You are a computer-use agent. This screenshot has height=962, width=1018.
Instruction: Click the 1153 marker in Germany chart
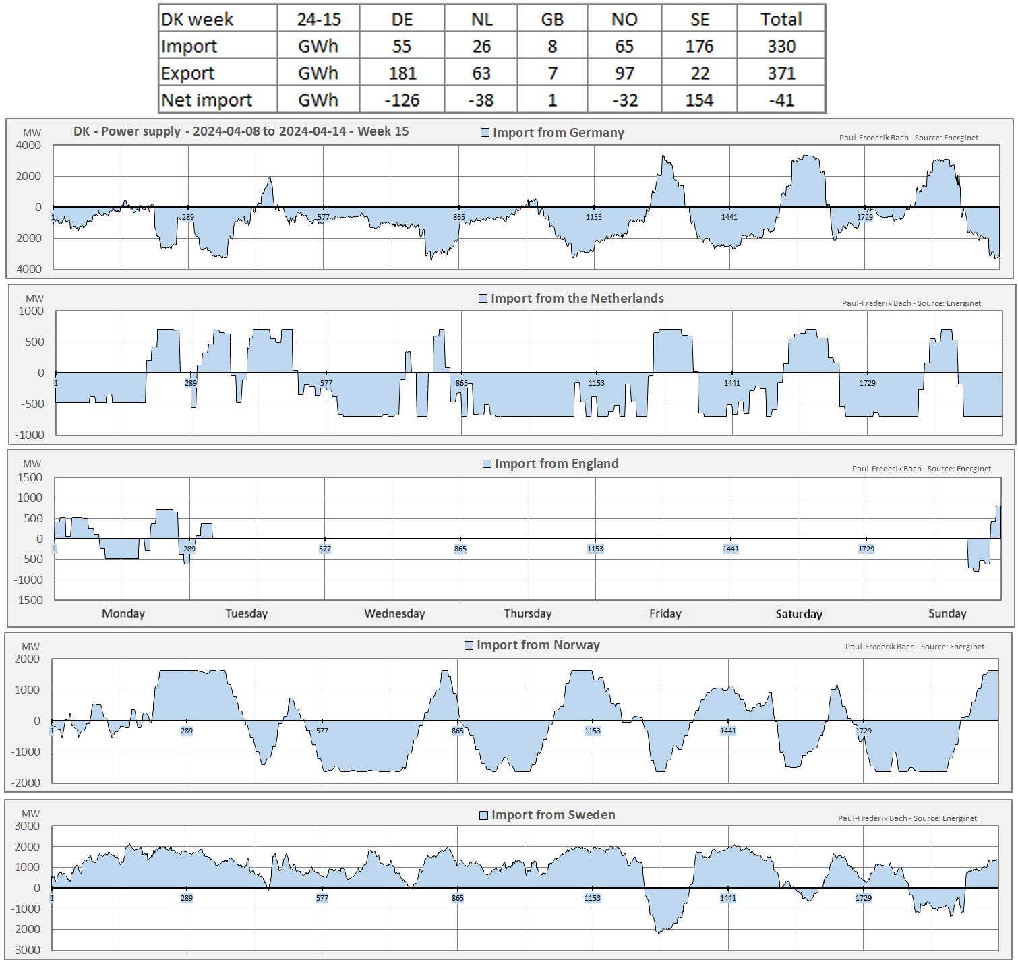(x=593, y=217)
